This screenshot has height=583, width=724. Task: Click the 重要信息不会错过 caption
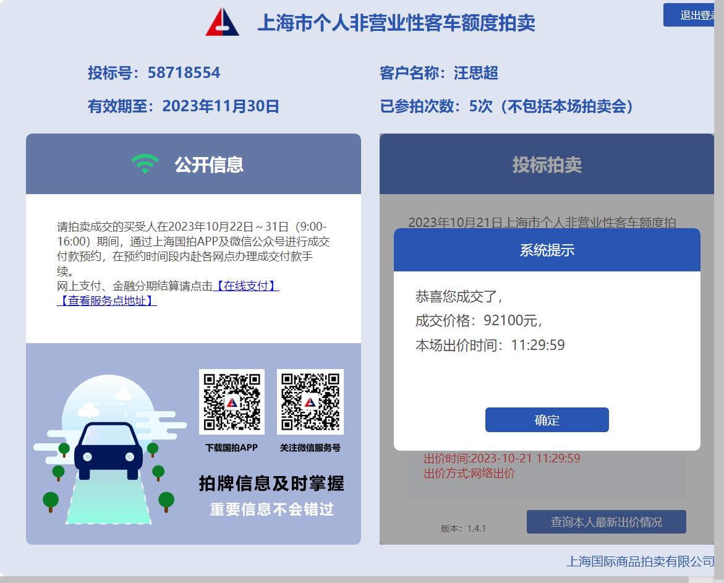coord(271,509)
